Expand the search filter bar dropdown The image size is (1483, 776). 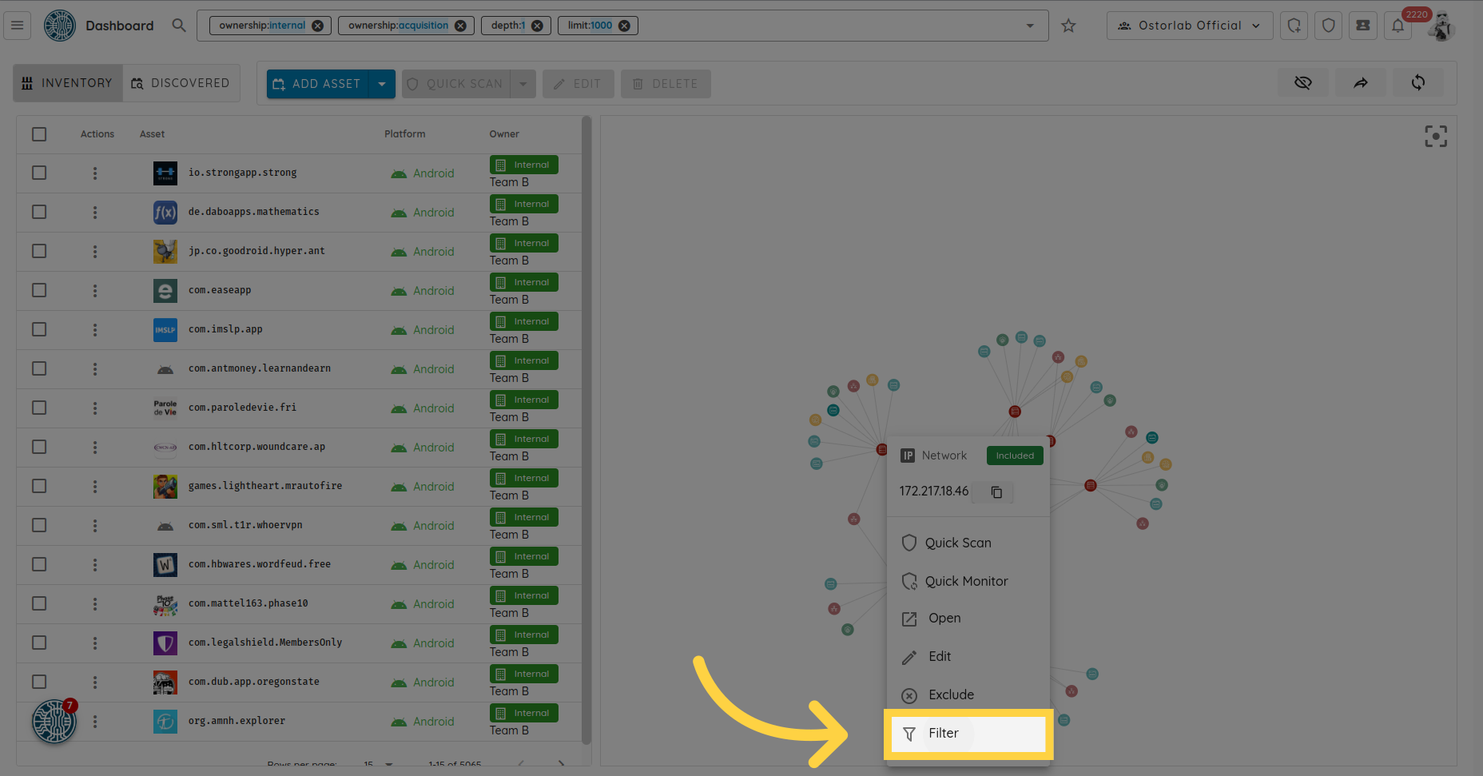click(x=1030, y=26)
